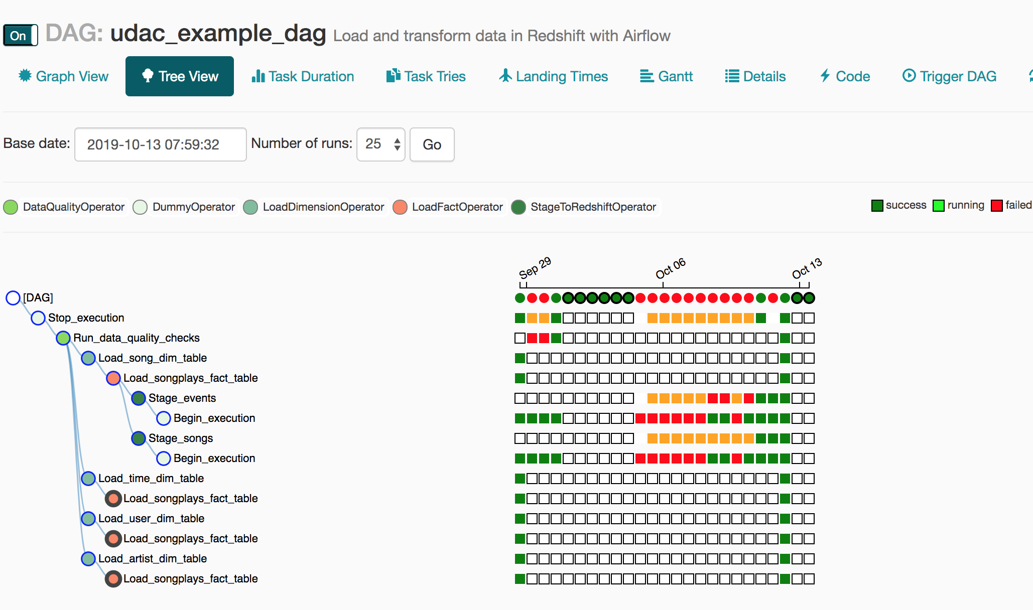Collapse the root [DAG] node circle
The height and width of the screenshot is (610, 1033).
13,298
